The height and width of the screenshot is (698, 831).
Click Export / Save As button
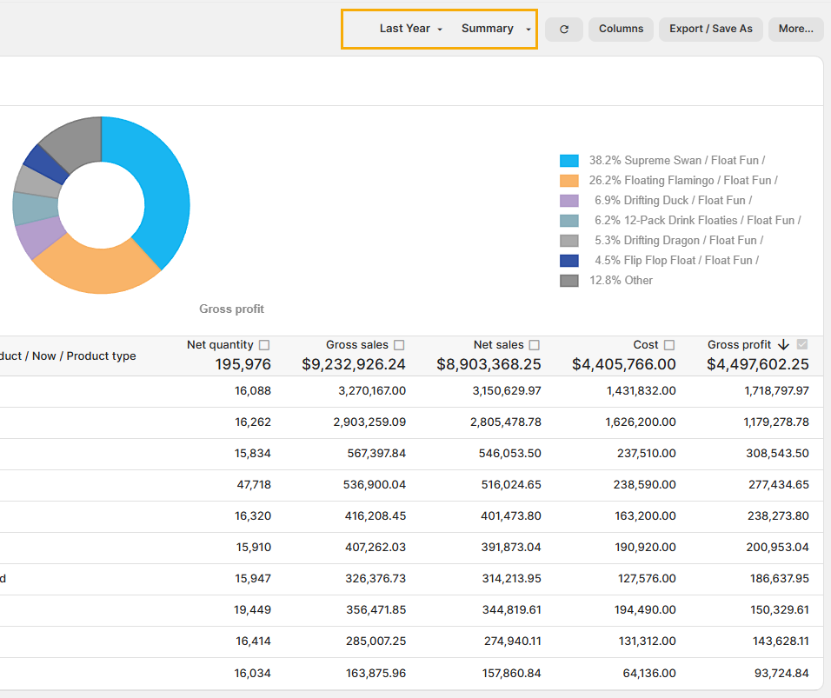pos(710,29)
